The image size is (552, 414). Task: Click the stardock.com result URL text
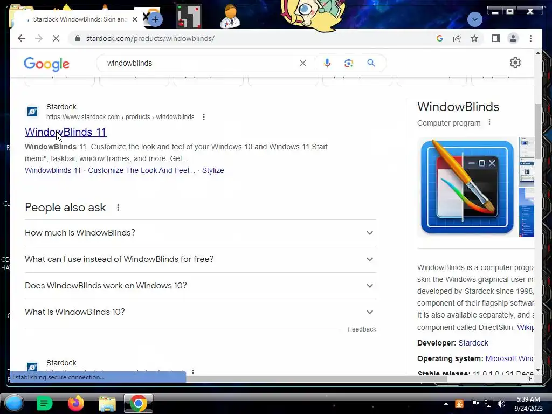point(120,117)
